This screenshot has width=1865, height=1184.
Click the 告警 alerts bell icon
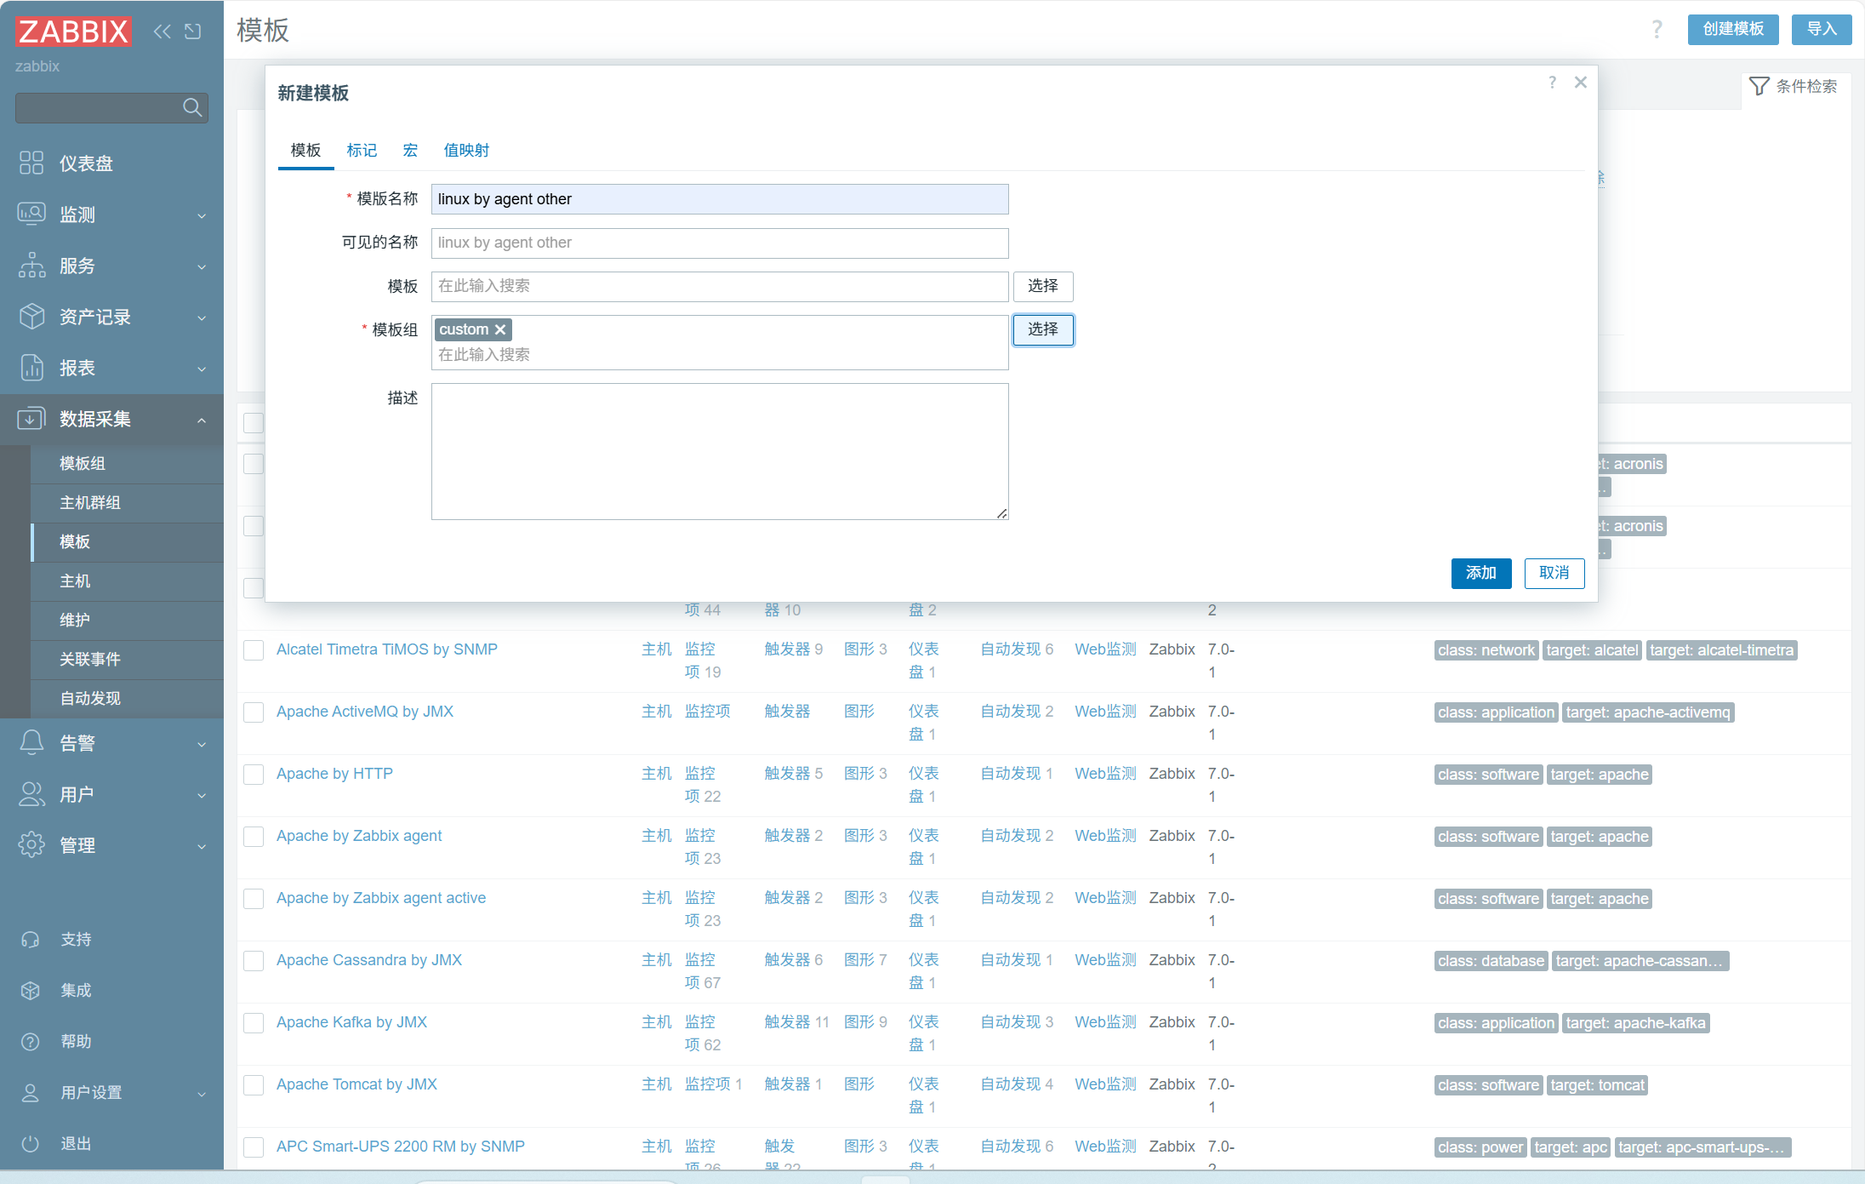[x=31, y=742]
